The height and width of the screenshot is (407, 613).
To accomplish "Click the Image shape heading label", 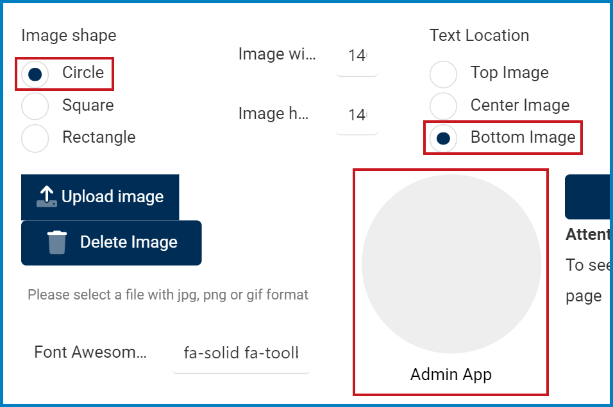I will click(x=69, y=36).
